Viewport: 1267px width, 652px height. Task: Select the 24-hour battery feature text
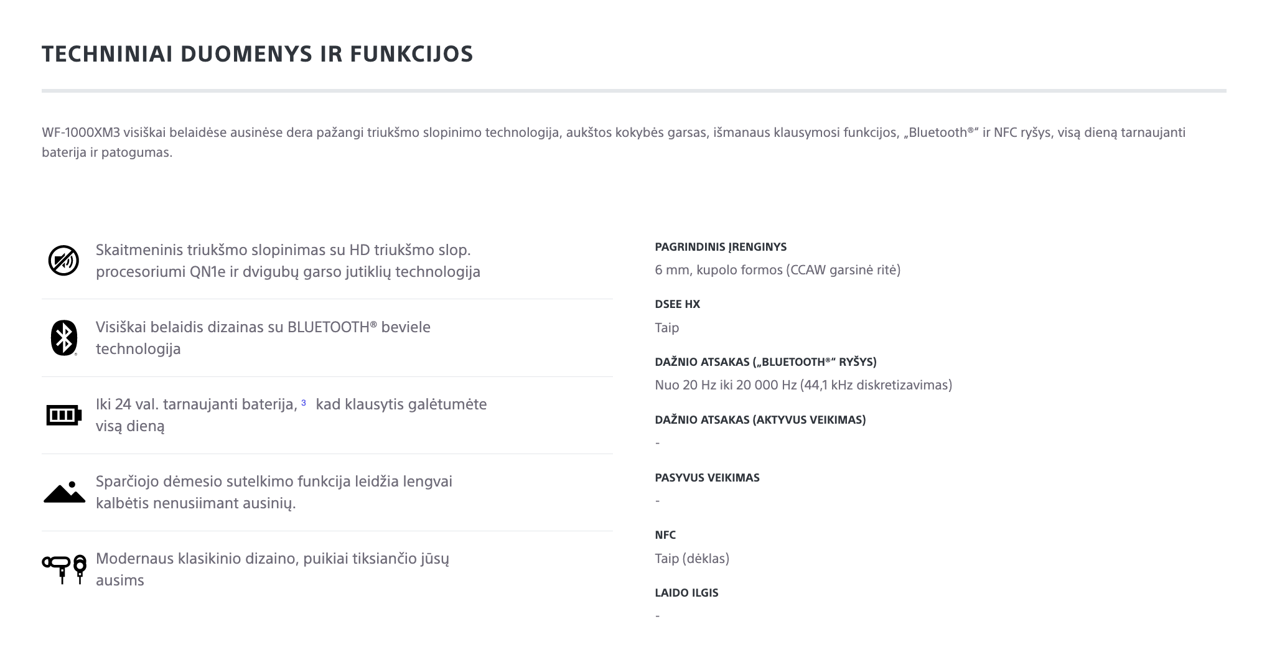(291, 415)
